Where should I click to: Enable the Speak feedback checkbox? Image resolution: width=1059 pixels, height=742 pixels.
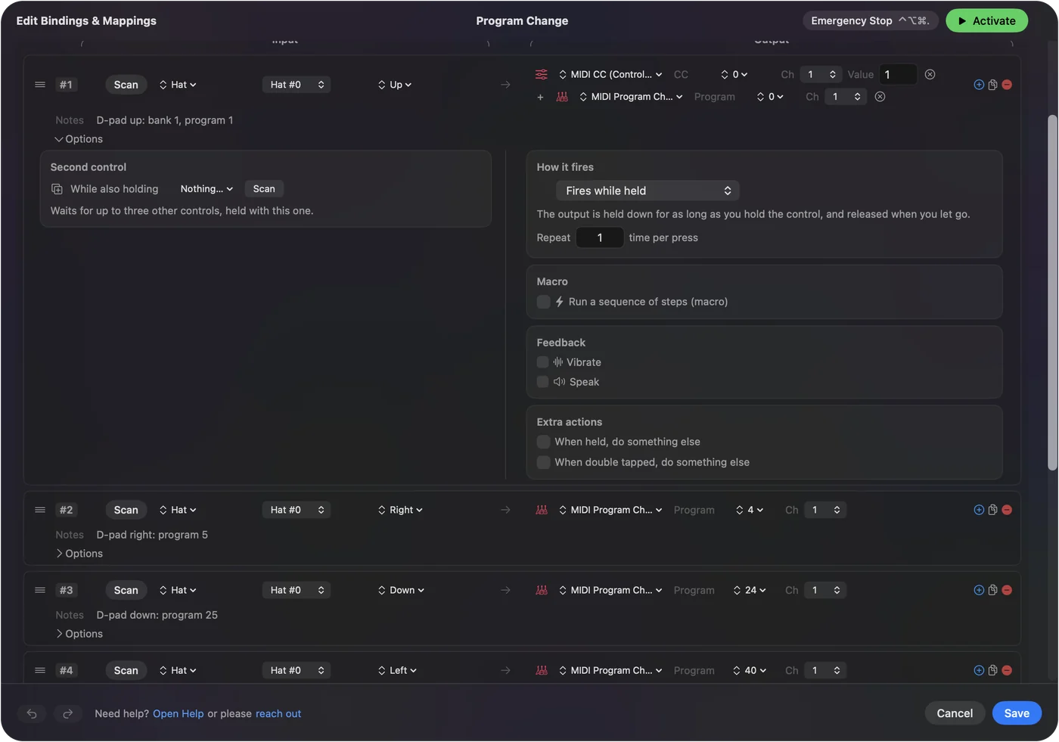[x=542, y=382]
